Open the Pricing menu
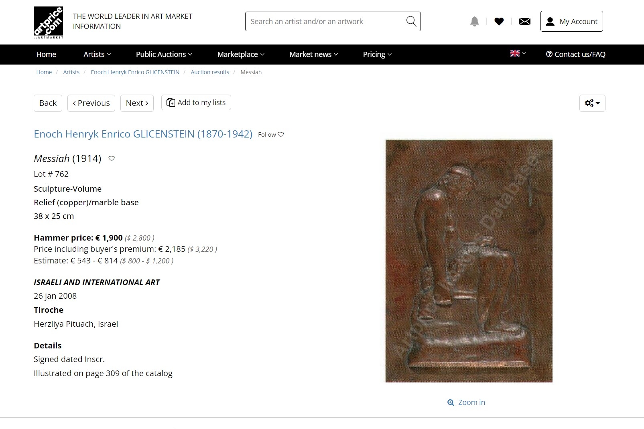The height and width of the screenshot is (429, 644). [377, 54]
